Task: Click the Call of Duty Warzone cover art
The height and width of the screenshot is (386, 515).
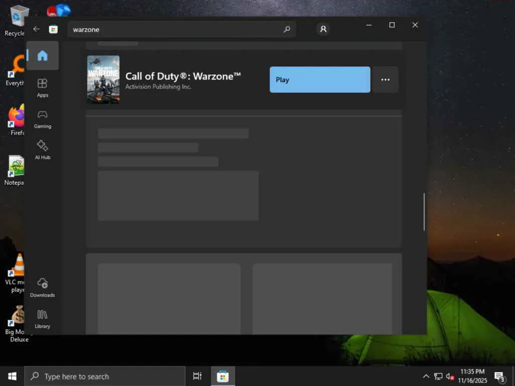Action: click(104, 79)
